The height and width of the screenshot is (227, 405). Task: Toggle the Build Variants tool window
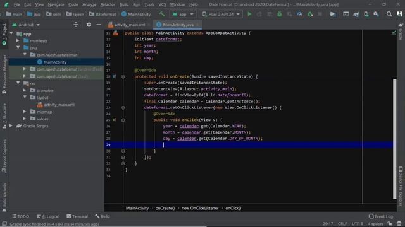[x=4, y=197]
